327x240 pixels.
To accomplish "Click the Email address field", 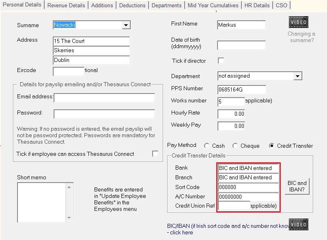I will coord(104,98).
